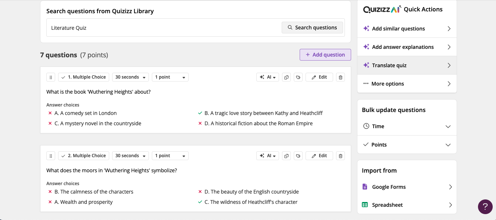Screen dimensions: 496x220
Task: Click the Search questions button
Action: 312,27
